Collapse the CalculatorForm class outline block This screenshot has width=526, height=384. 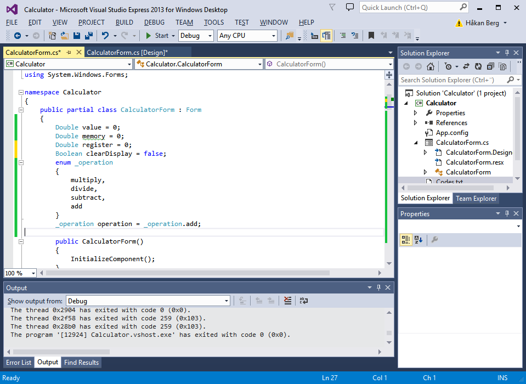point(21,110)
